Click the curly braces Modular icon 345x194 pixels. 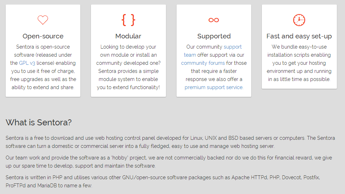click(128, 20)
